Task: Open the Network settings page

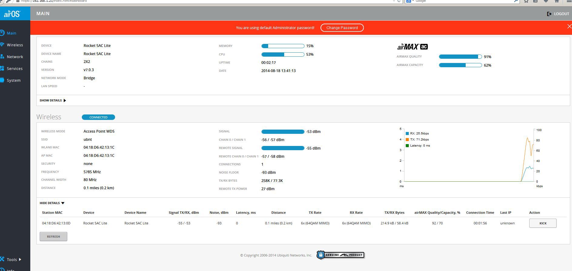Action: tap(15, 57)
